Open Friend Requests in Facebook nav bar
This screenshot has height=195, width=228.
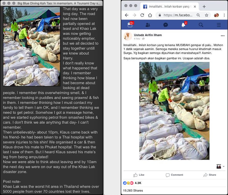(x=148, y=25)
